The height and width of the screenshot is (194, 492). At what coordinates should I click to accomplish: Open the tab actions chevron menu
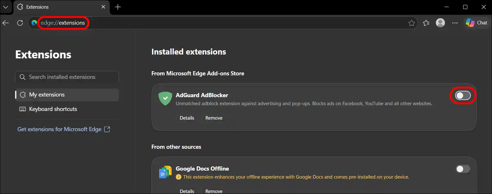click(x=5, y=6)
